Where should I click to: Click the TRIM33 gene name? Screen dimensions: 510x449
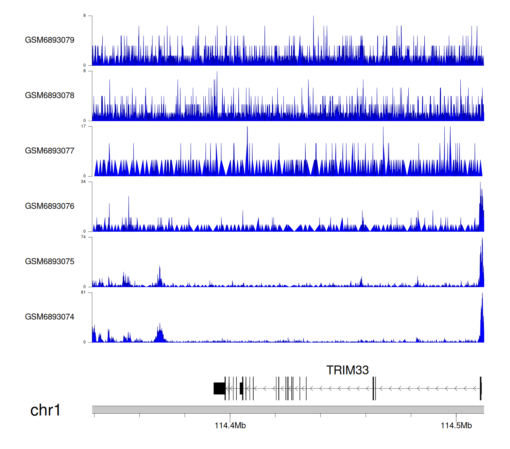pos(347,370)
